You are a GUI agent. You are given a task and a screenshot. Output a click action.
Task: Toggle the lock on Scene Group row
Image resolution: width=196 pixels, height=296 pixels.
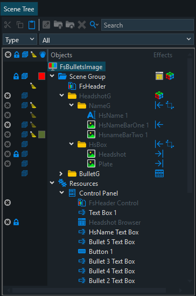point(16,77)
